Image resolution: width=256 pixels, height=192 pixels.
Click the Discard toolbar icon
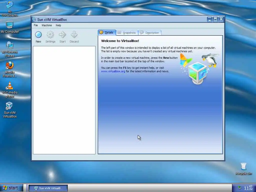[74, 34]
